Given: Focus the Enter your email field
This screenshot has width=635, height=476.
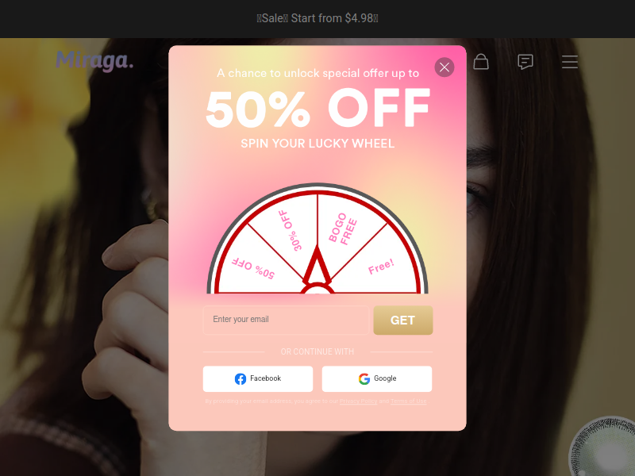Looking at the screenshot, I should [286, 320].
